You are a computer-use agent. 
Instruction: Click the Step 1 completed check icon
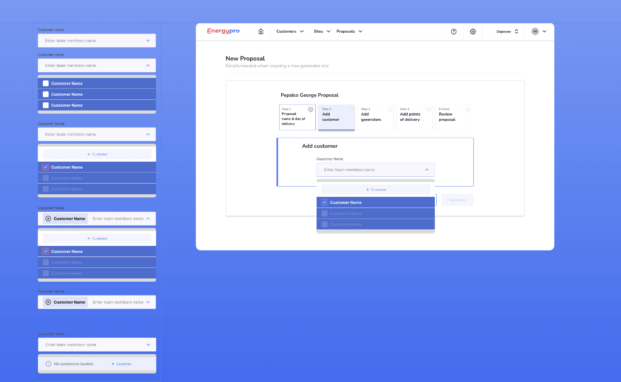tap(311, 109)
